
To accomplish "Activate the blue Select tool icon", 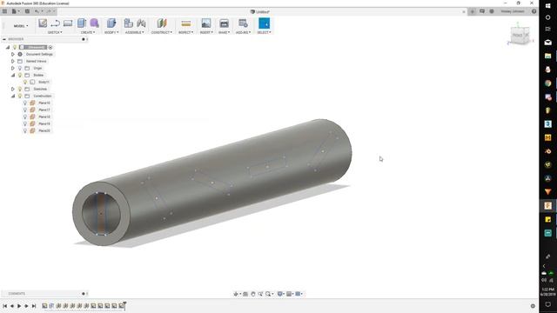I will 264,23.
